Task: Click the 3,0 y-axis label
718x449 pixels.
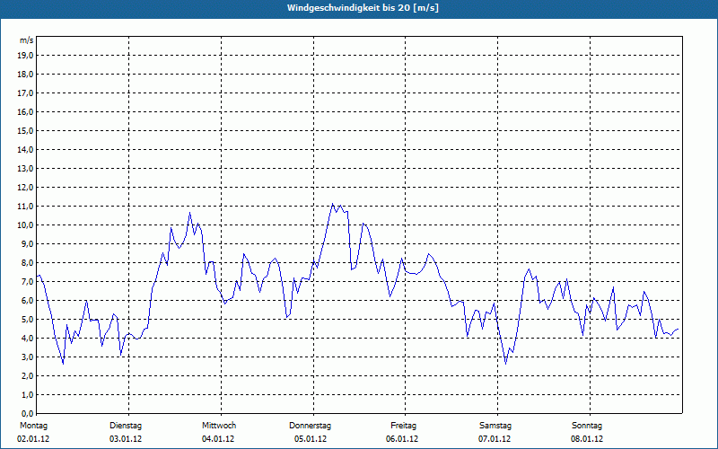Action: point(26,357)
